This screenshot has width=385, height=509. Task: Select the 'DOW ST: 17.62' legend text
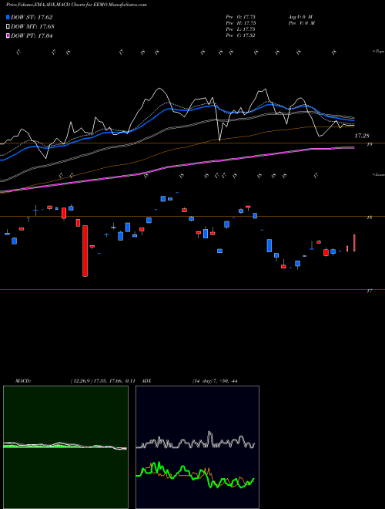[32, 17]
